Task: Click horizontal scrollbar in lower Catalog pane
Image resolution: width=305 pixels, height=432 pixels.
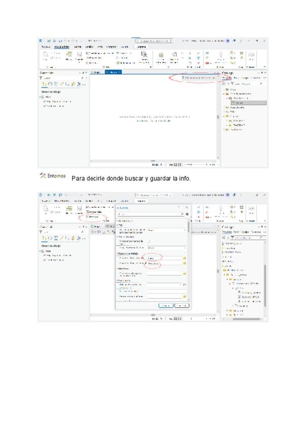Action: click(x=246, y=319)
